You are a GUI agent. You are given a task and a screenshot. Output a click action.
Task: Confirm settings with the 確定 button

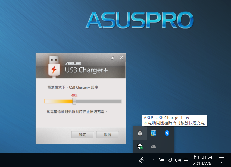(x=83, y=135)
